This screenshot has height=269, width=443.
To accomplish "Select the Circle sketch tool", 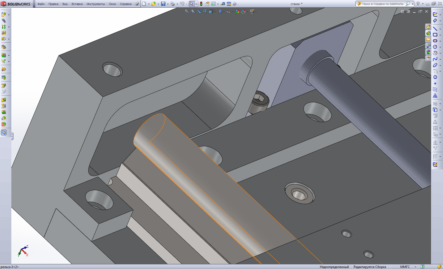I will [435, 47].
